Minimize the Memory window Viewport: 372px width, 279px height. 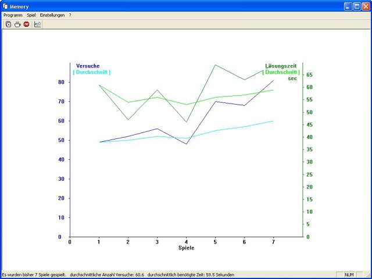pos(348,6)
